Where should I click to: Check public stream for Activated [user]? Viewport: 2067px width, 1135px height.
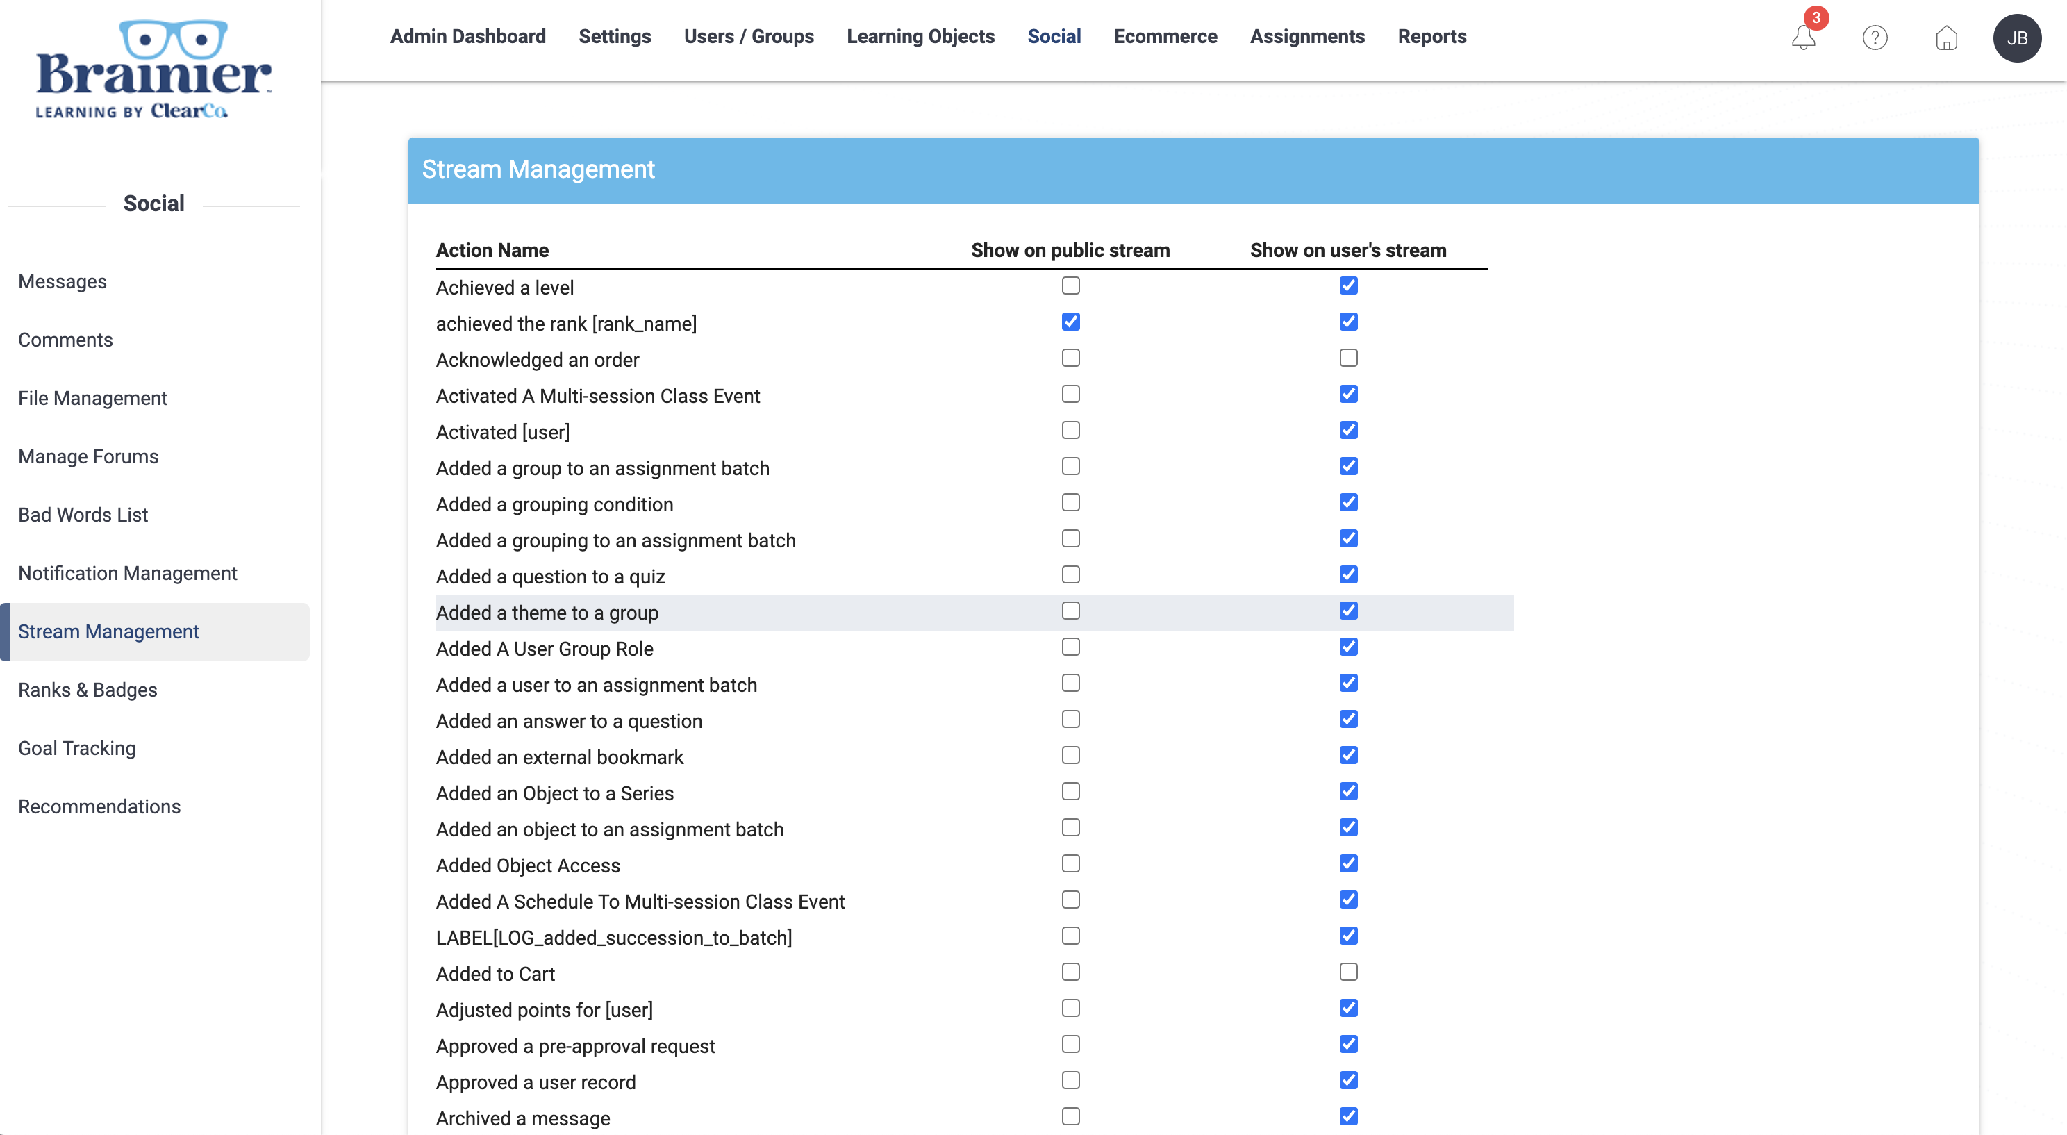coord(1070,430)
